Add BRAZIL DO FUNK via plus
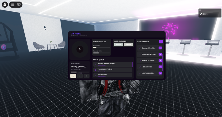 tap(160, 61)
